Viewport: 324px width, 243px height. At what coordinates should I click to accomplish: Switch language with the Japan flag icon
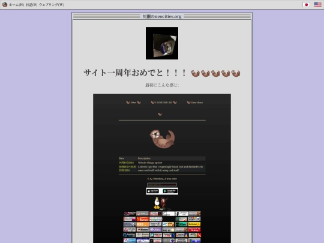tap(306, 5)
